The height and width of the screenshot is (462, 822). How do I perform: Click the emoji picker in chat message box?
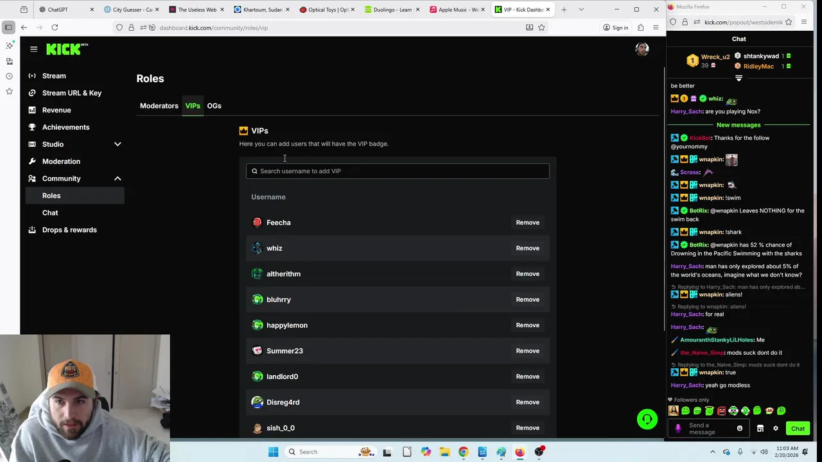click(739, 429)
